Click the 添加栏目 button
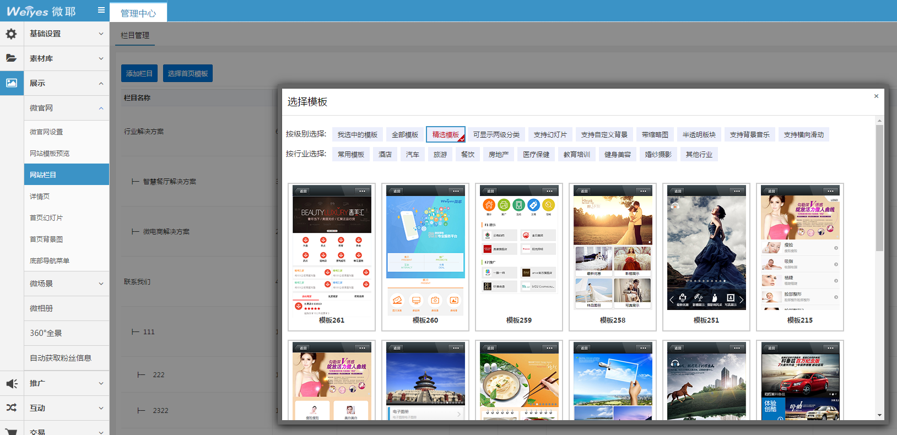897x435 pixels. tap(139, 73)
